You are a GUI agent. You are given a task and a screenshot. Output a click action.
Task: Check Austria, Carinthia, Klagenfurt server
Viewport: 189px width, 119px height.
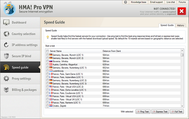click(48, 64)
